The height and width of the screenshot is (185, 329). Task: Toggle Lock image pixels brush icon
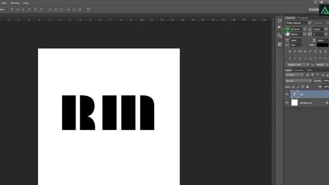tap(298, 87)
